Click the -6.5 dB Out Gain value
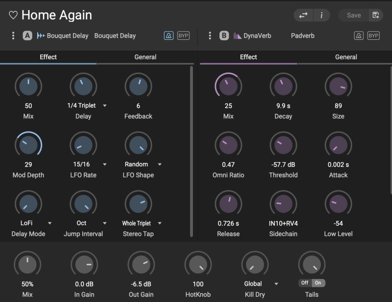 [x=141, y=284]
